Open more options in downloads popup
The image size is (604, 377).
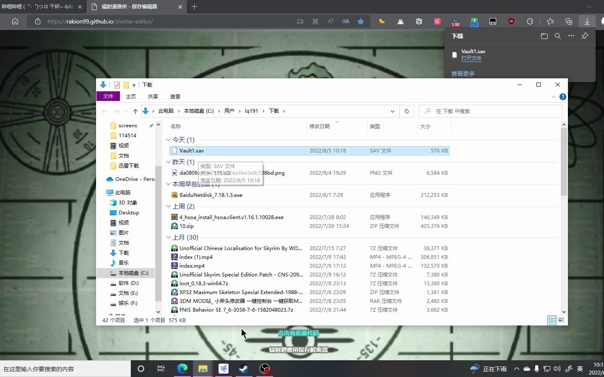tap(571, 36)
